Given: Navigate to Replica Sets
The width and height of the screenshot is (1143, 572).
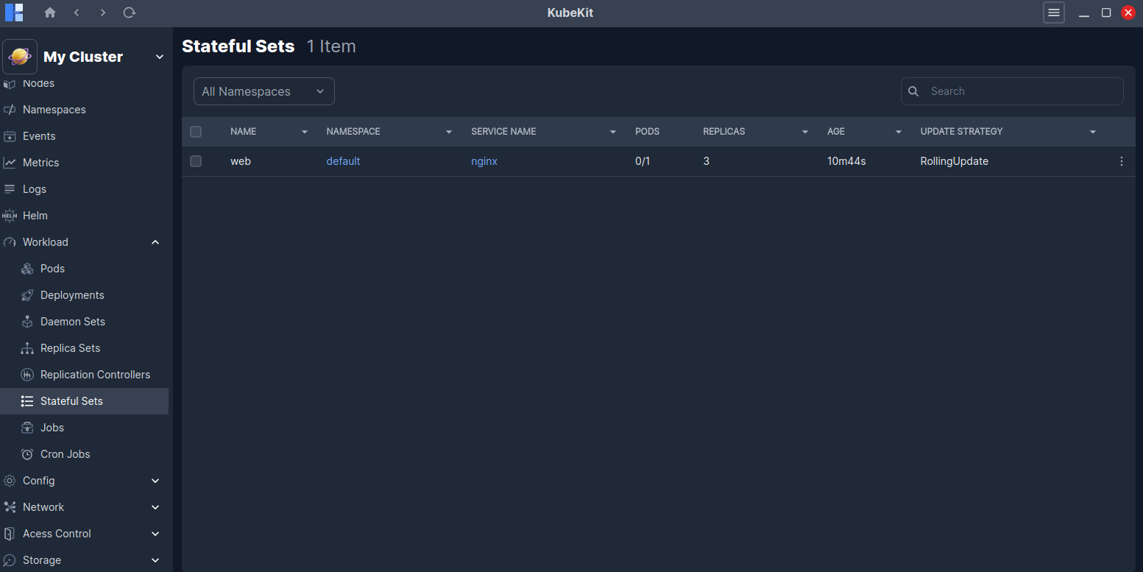Looking at the screenshot, I should pyautogui.click(x=70, y=347).
